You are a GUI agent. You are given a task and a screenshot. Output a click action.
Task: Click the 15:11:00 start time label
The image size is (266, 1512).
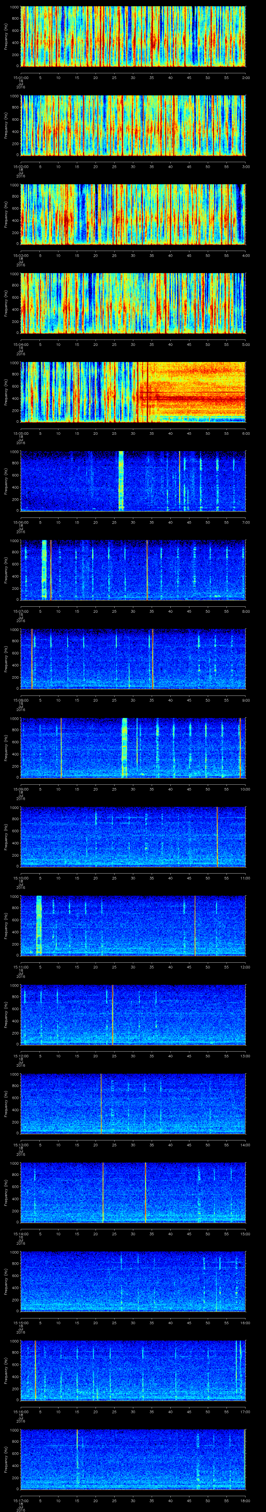(x=21, y=967)
